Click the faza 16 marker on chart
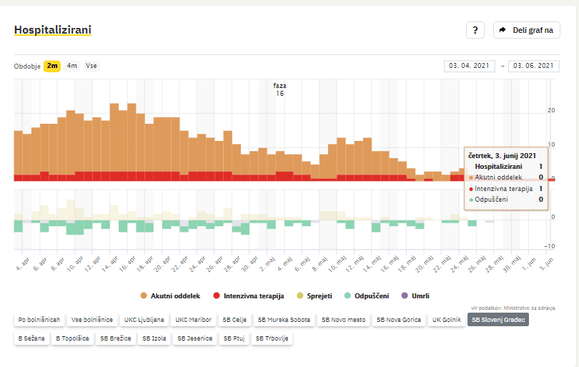The image size is (579, 367). (279, 89)
